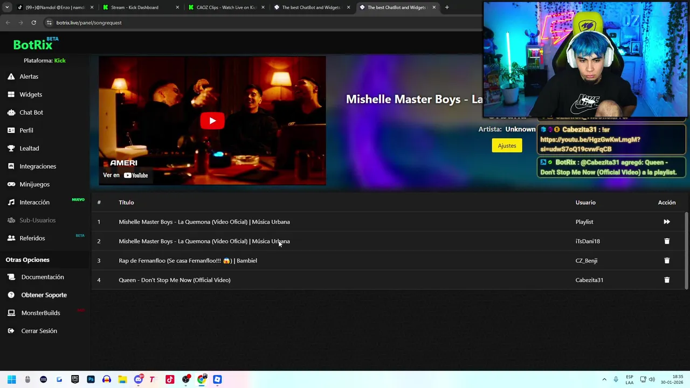Open Referidos menu entry
690x388 pixels.
pyautogui.click(x=32, y=238)
